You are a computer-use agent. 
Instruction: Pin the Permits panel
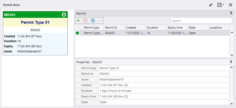point(231,13)
